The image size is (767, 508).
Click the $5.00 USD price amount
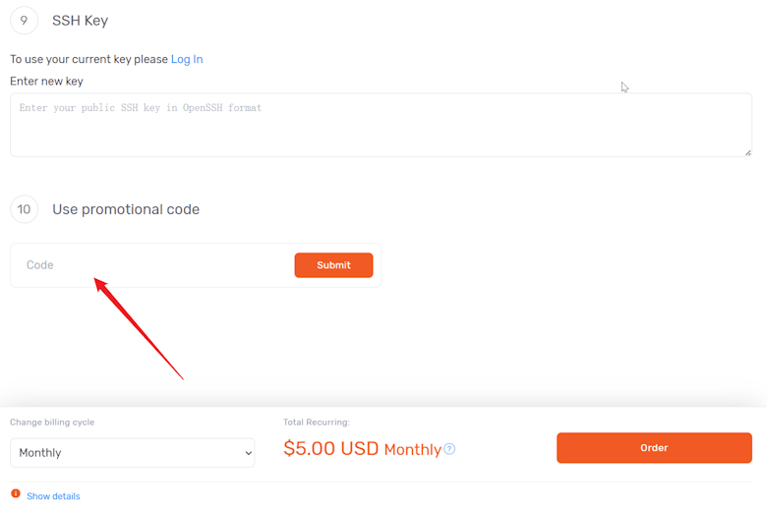[331, 448]
